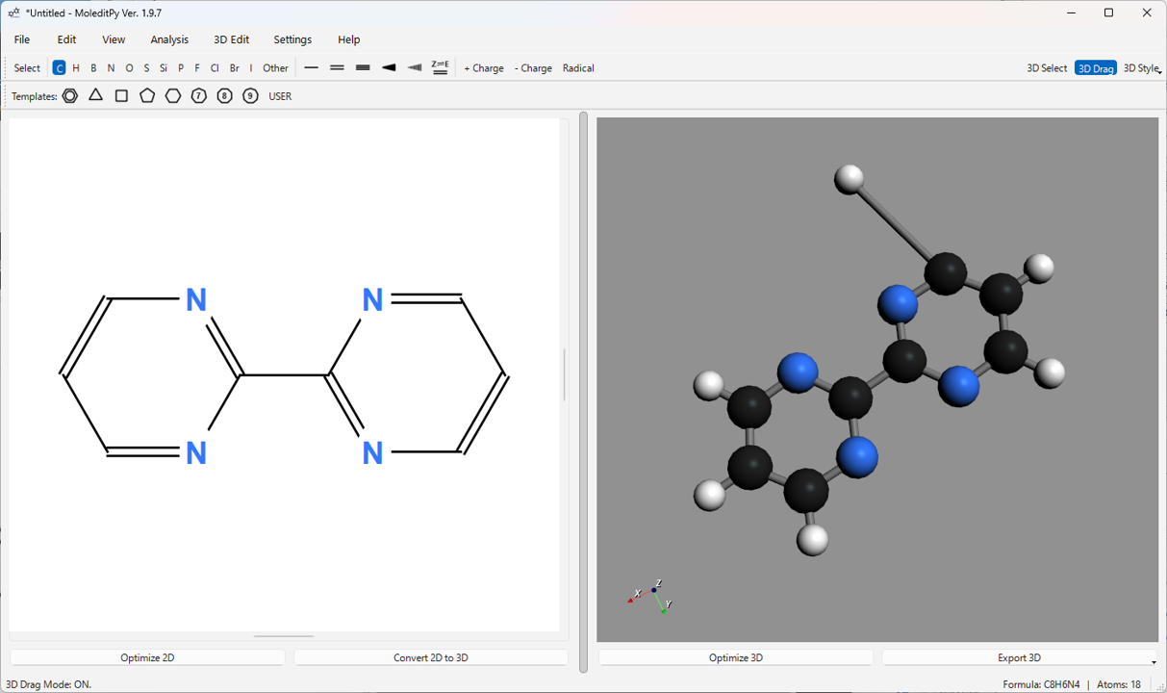
Task: Choose the double bond tool
Action: [x=337, y=68]
